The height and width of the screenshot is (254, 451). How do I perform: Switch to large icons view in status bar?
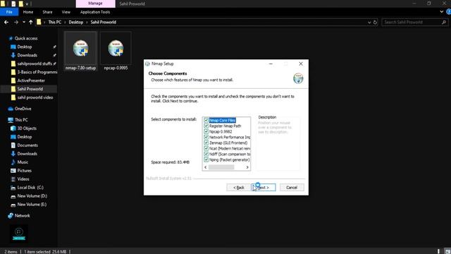coord(447,251)
